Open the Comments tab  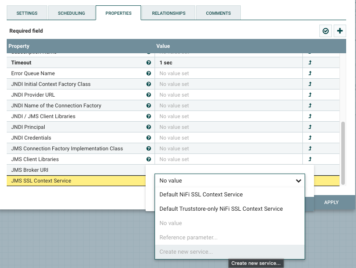pos(218,13)
